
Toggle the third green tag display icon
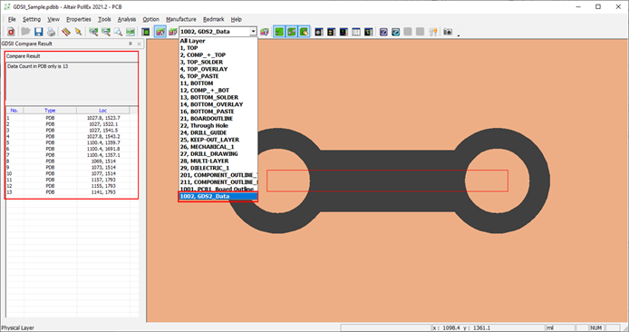click(x=304, y=32)
